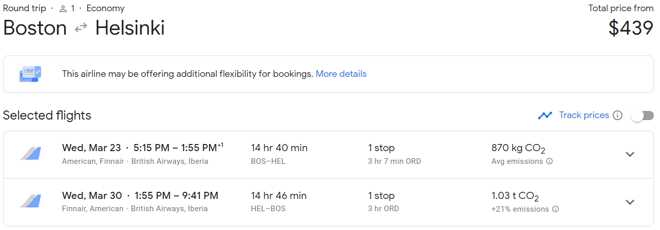Select the HEL–BOS return flight row
The image size is (660, 230).
point(328,202)
